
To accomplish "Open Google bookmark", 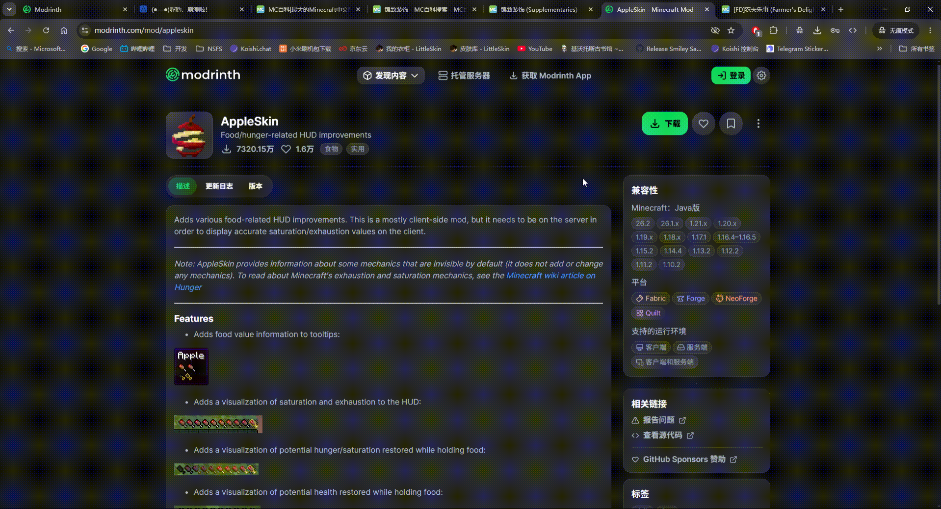I will coord(97,49).
